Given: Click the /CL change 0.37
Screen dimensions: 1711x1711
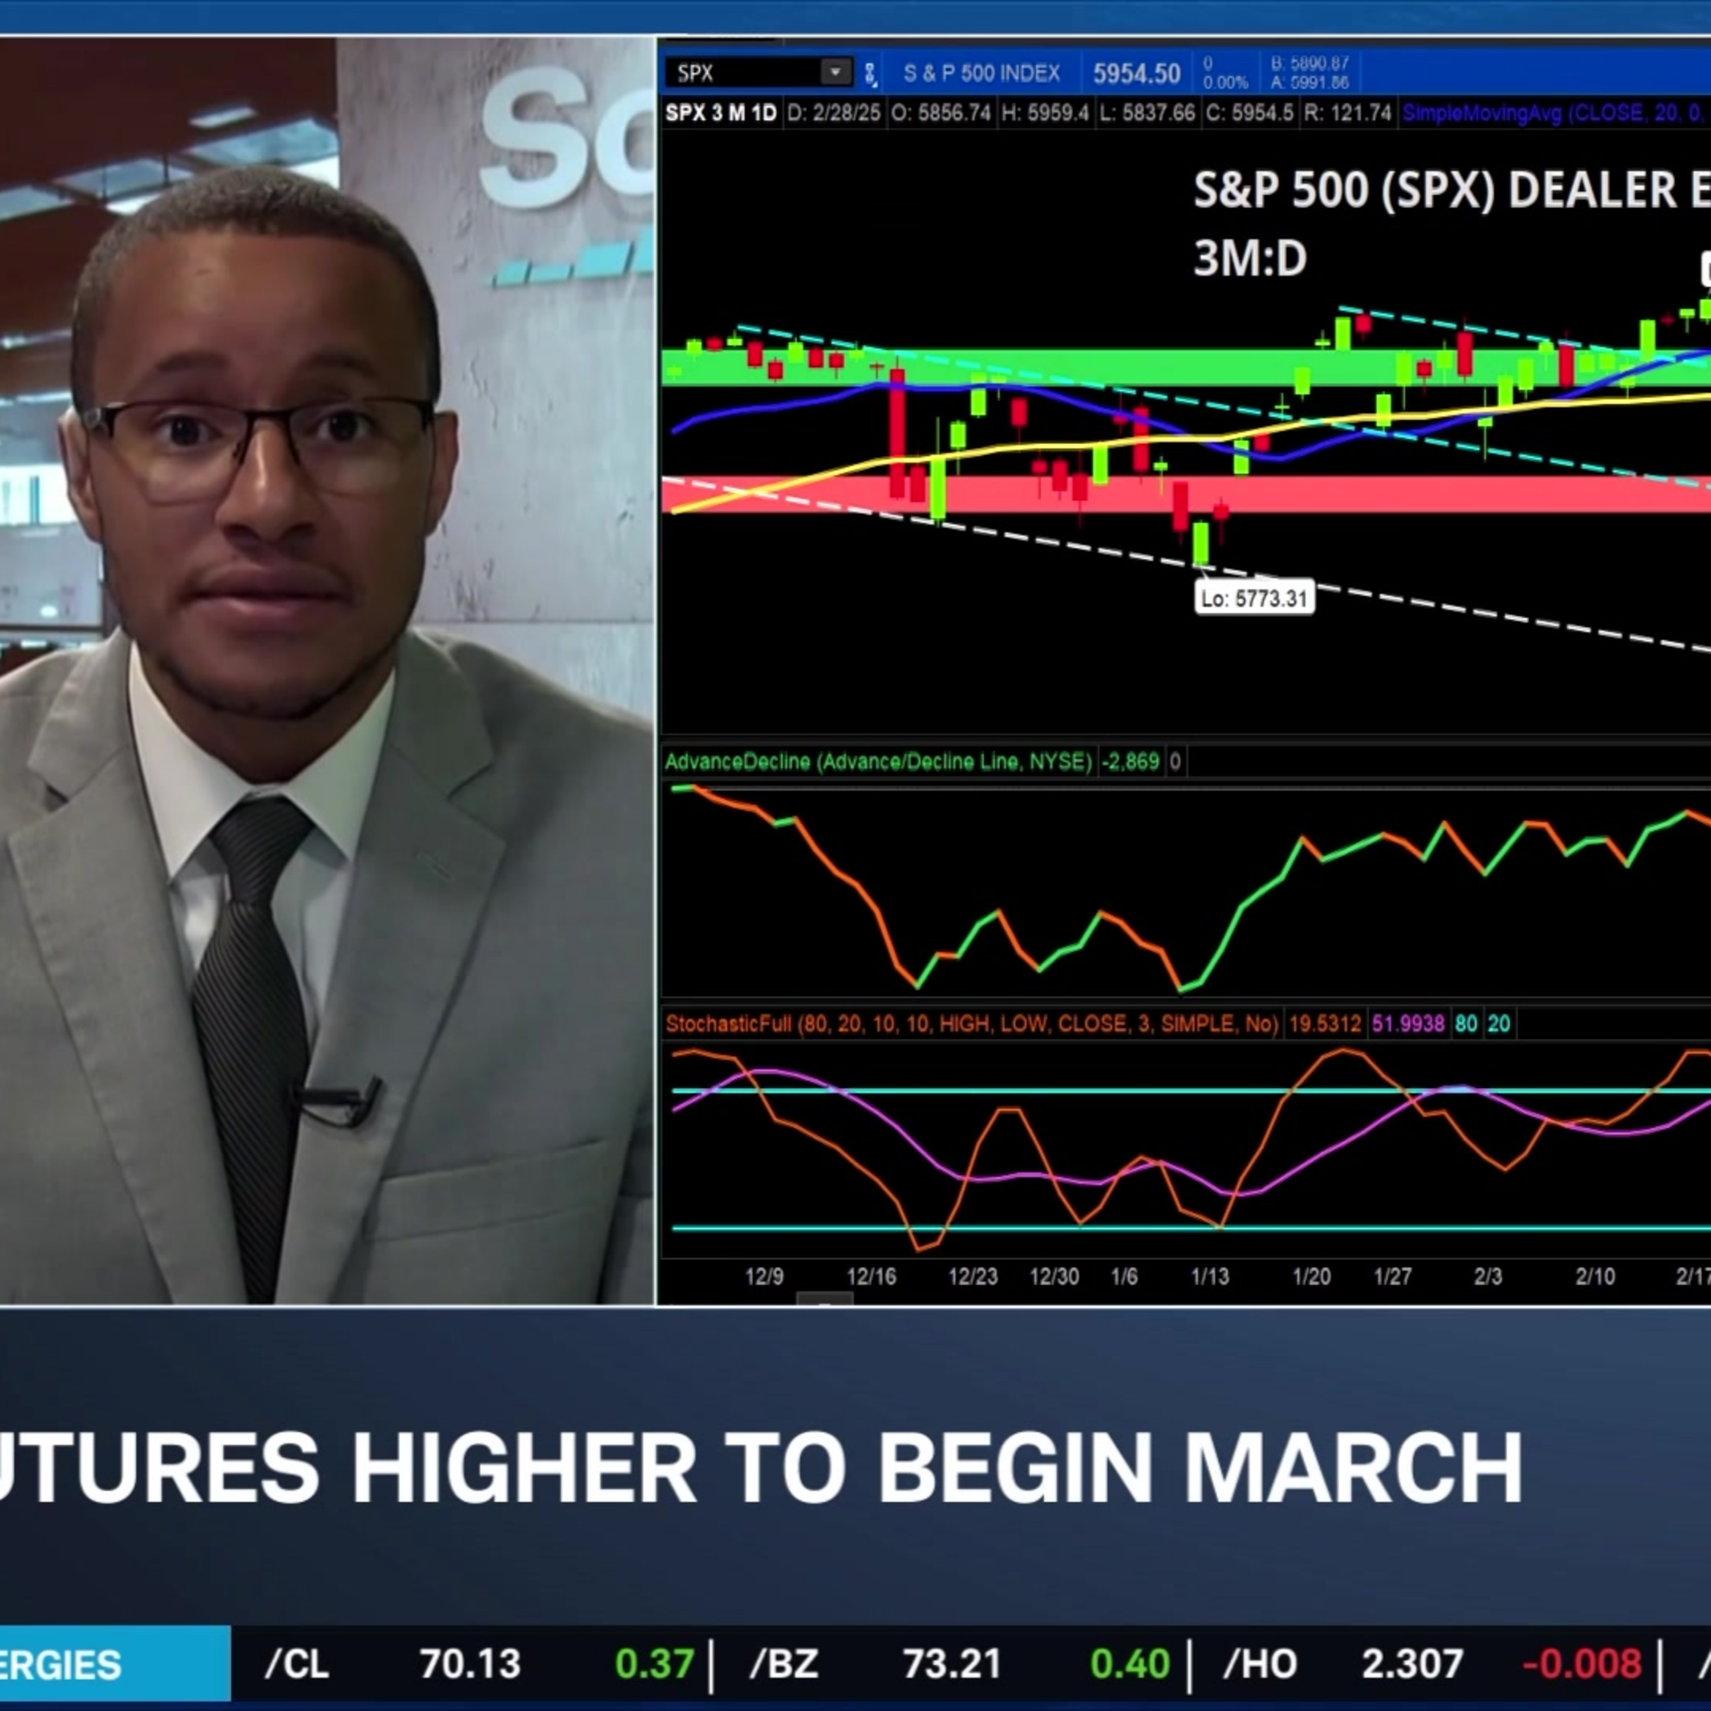Looking at the screenshot, I should (655, 1664).
